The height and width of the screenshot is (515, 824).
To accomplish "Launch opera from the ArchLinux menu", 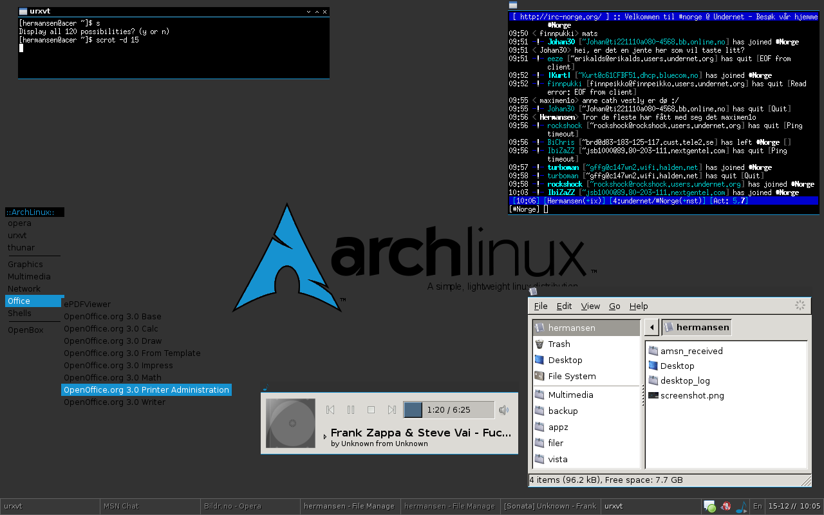I will pos(34,223).
